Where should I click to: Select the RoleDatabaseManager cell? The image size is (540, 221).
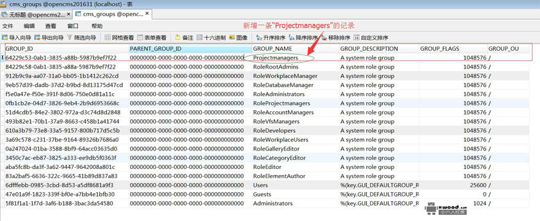(x=296, y=85)
